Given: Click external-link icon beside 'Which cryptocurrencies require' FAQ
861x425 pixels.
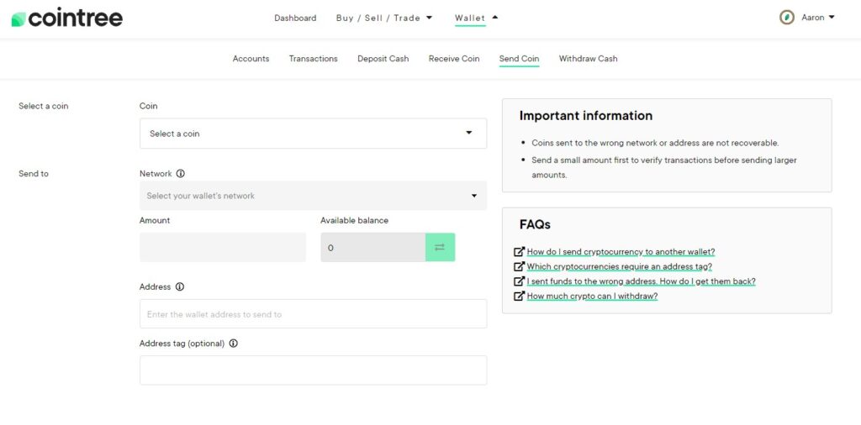Looking at the screenshot, I should 519,266.
